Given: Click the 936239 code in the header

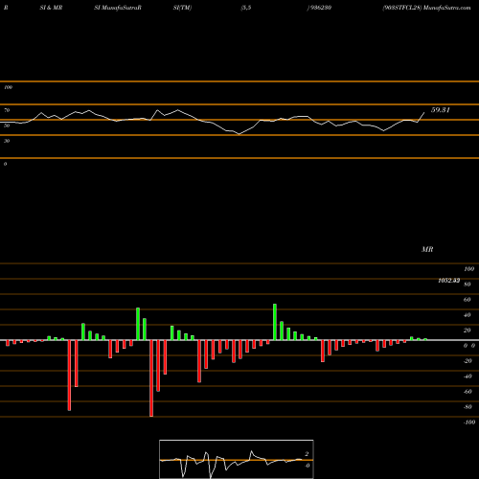Looking at the screenshot, I should [321, 8].
